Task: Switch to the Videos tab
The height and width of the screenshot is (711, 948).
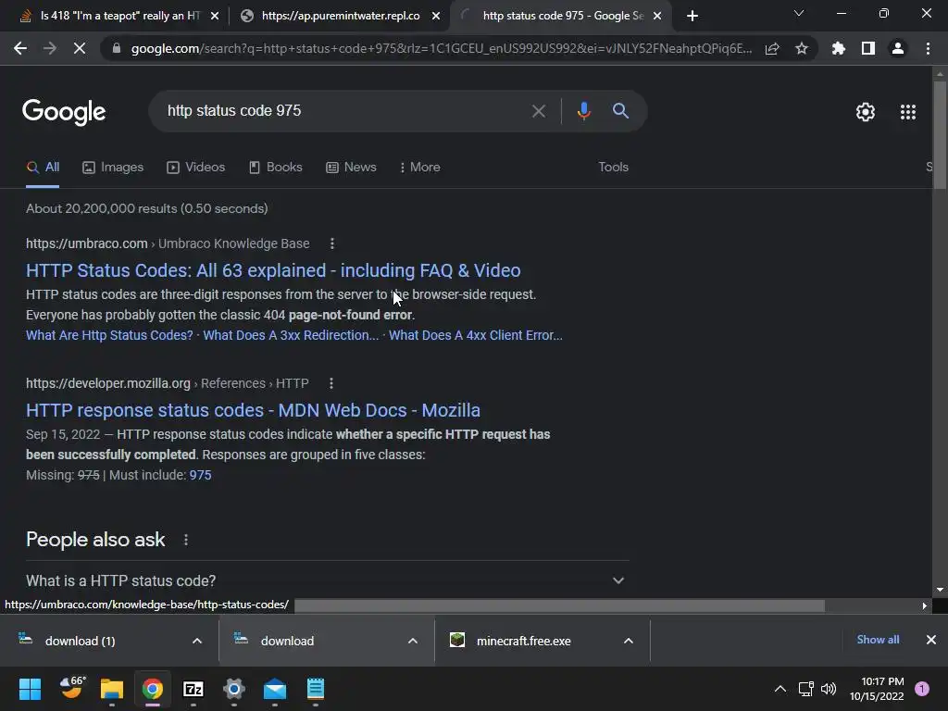Action: [196, 168]
